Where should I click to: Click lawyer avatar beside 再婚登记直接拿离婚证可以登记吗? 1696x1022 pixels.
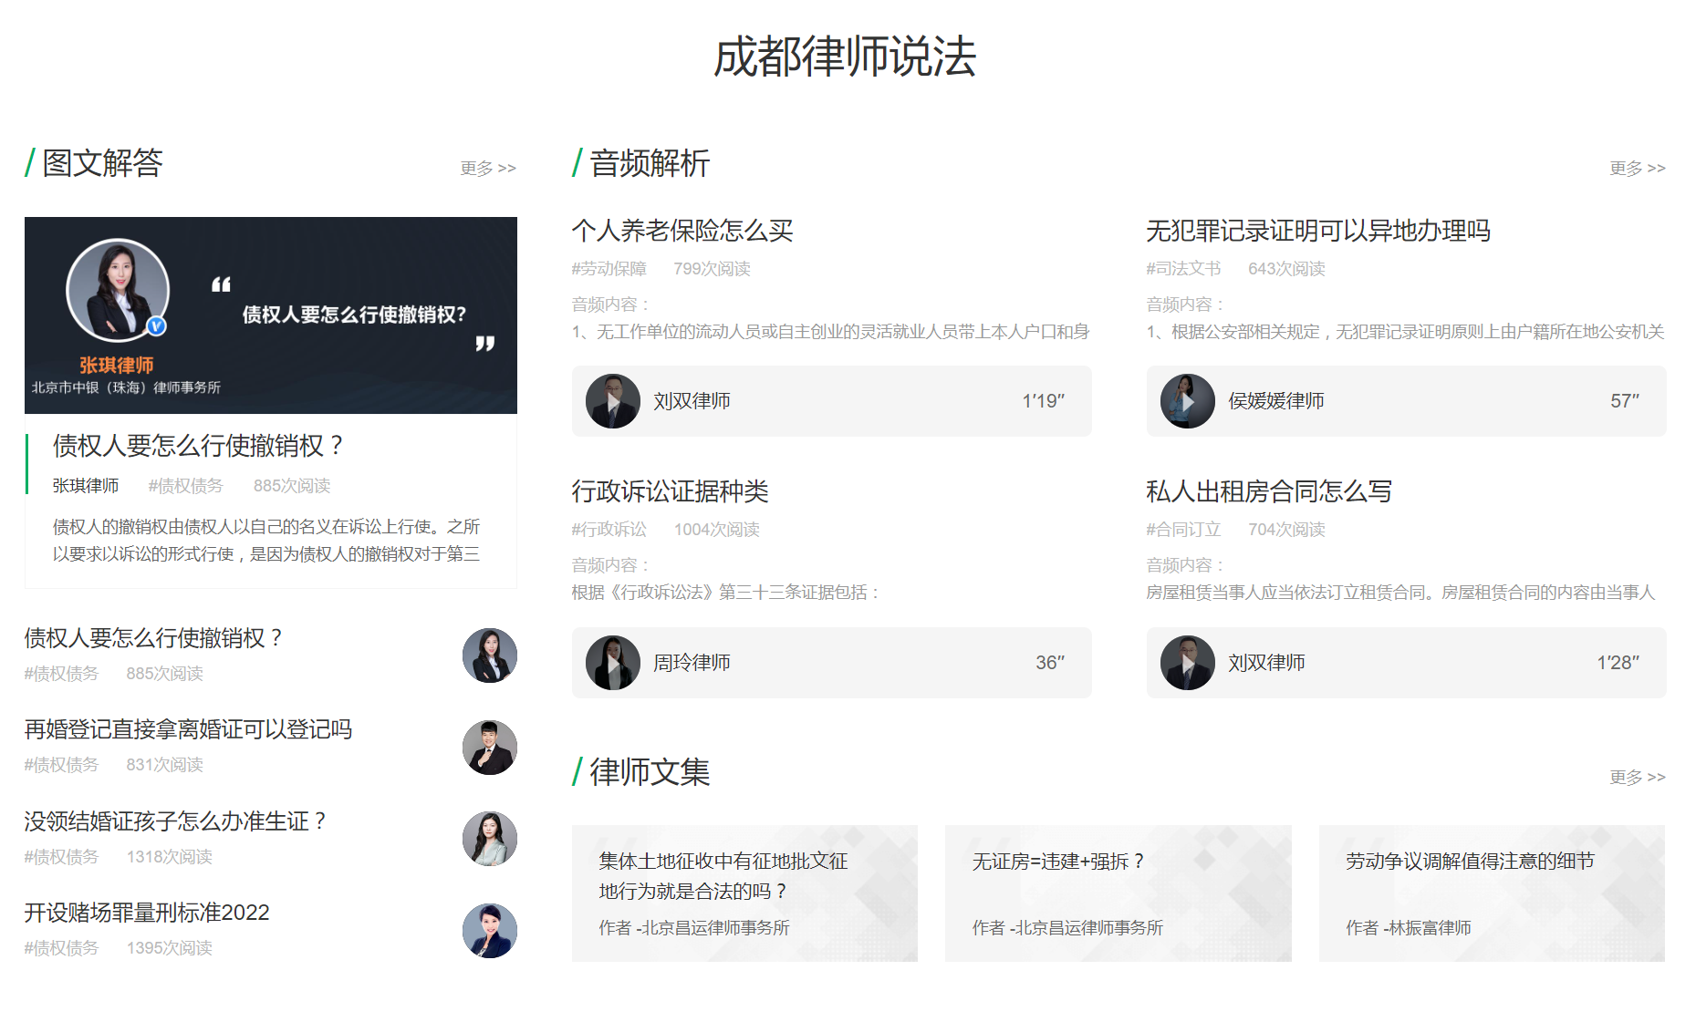point(489,748)
